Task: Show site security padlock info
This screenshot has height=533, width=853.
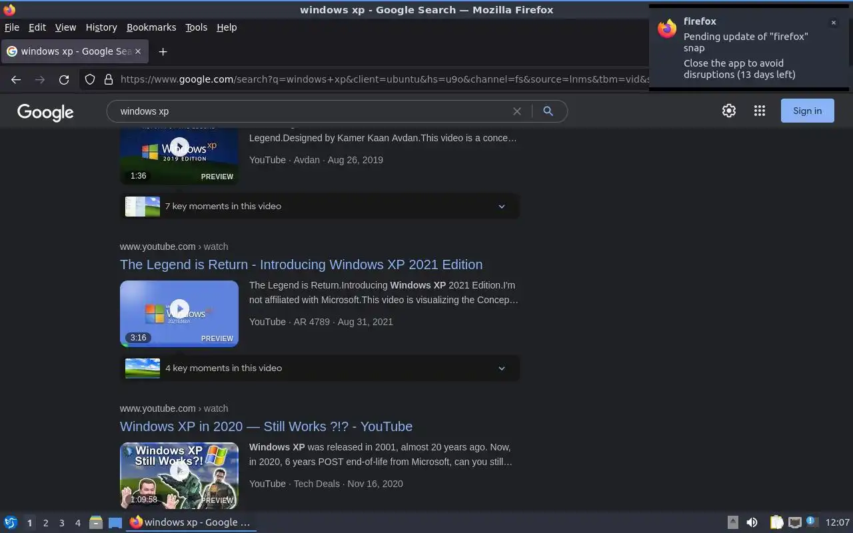Action: pyautogui.click(x=109, y=79)
